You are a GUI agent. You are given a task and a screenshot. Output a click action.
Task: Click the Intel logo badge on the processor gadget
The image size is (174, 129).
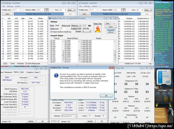pos(168,82)
